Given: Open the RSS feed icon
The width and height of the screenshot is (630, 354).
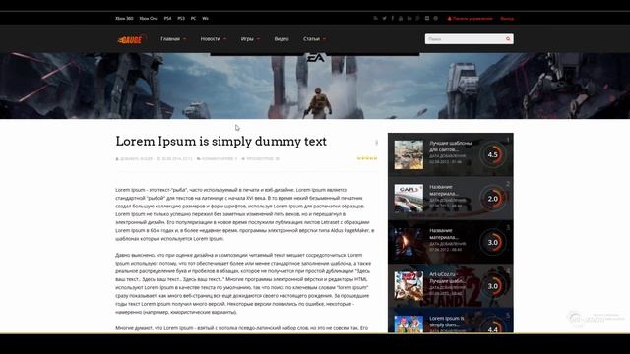Looking at the screenshot, I should coord(376,18).
